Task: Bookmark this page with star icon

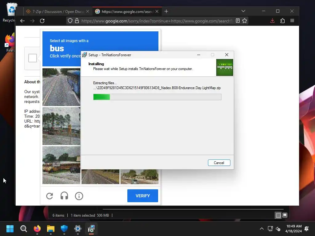Action: point(245,21)
